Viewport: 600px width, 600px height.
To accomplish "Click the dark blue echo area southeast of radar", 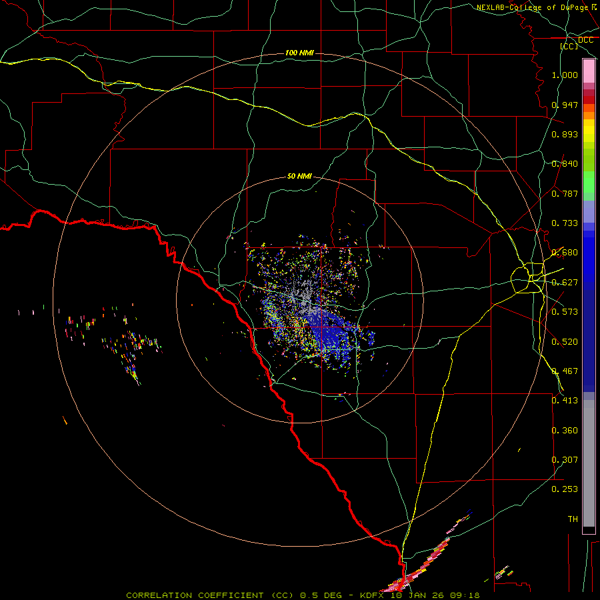I will (x=331, y=333).
